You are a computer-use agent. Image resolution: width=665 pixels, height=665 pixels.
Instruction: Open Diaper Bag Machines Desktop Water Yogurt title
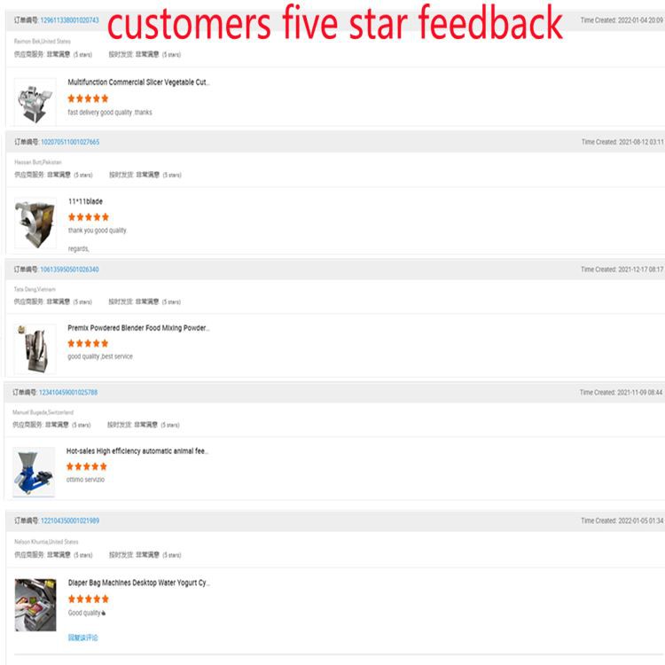coord(139,583)
